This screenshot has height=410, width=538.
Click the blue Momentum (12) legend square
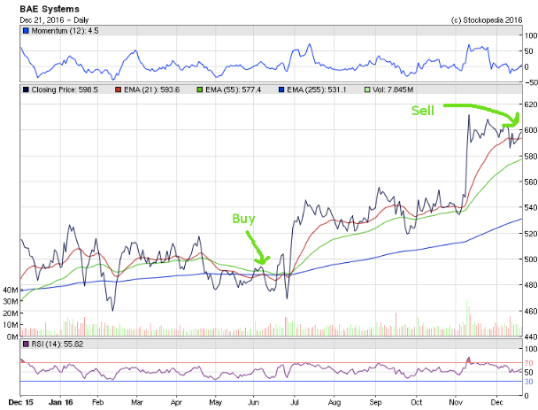click(26, 31)
